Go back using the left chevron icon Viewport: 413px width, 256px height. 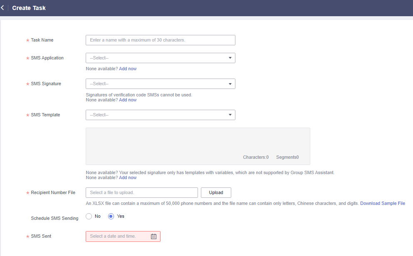click(2, 8)
